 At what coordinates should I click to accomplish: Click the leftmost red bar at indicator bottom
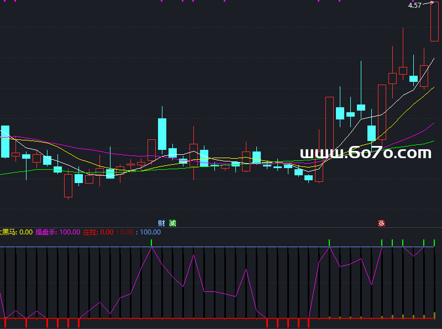pyautogui.click(x=6, y=322)
